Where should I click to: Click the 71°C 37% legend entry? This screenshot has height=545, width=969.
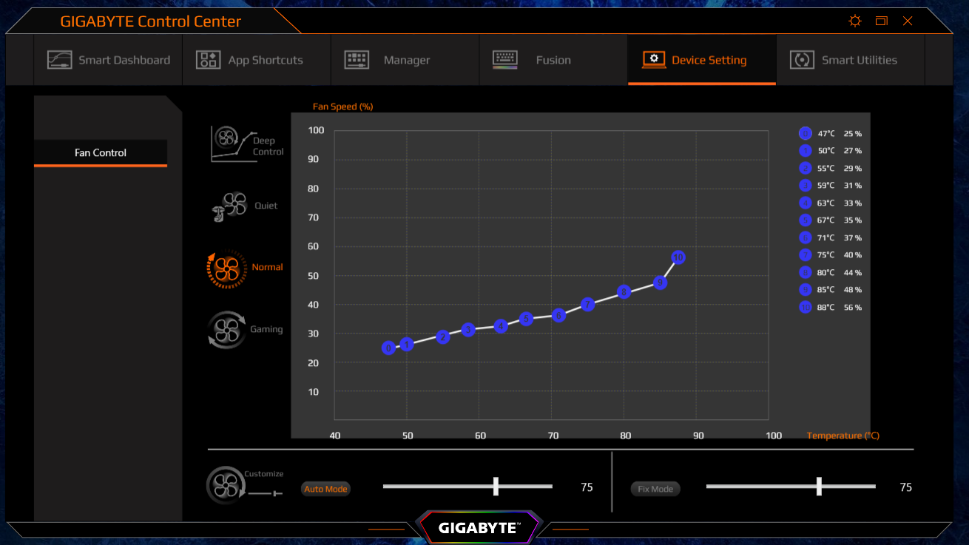point(831,237)
